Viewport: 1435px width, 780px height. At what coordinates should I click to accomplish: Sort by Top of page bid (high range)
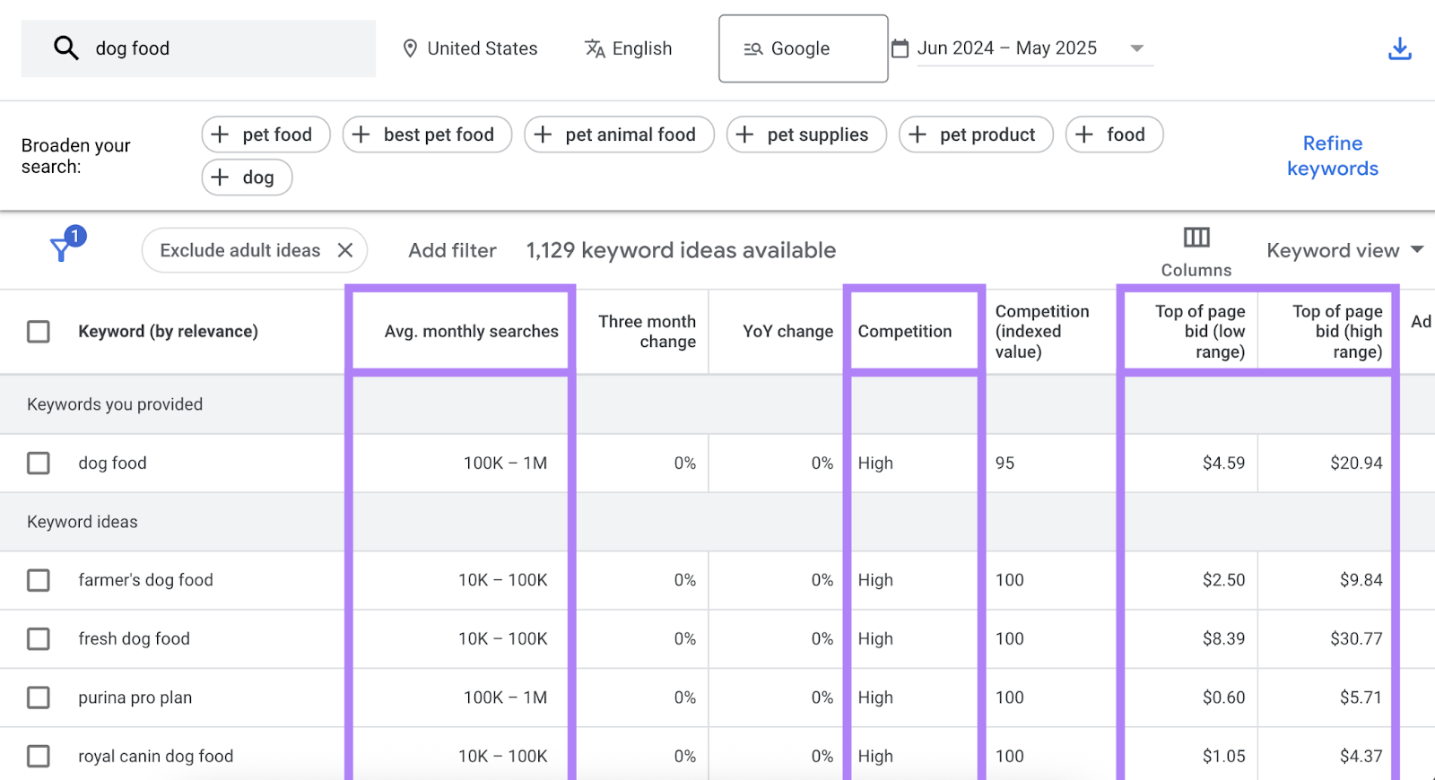click(1337, 332)
